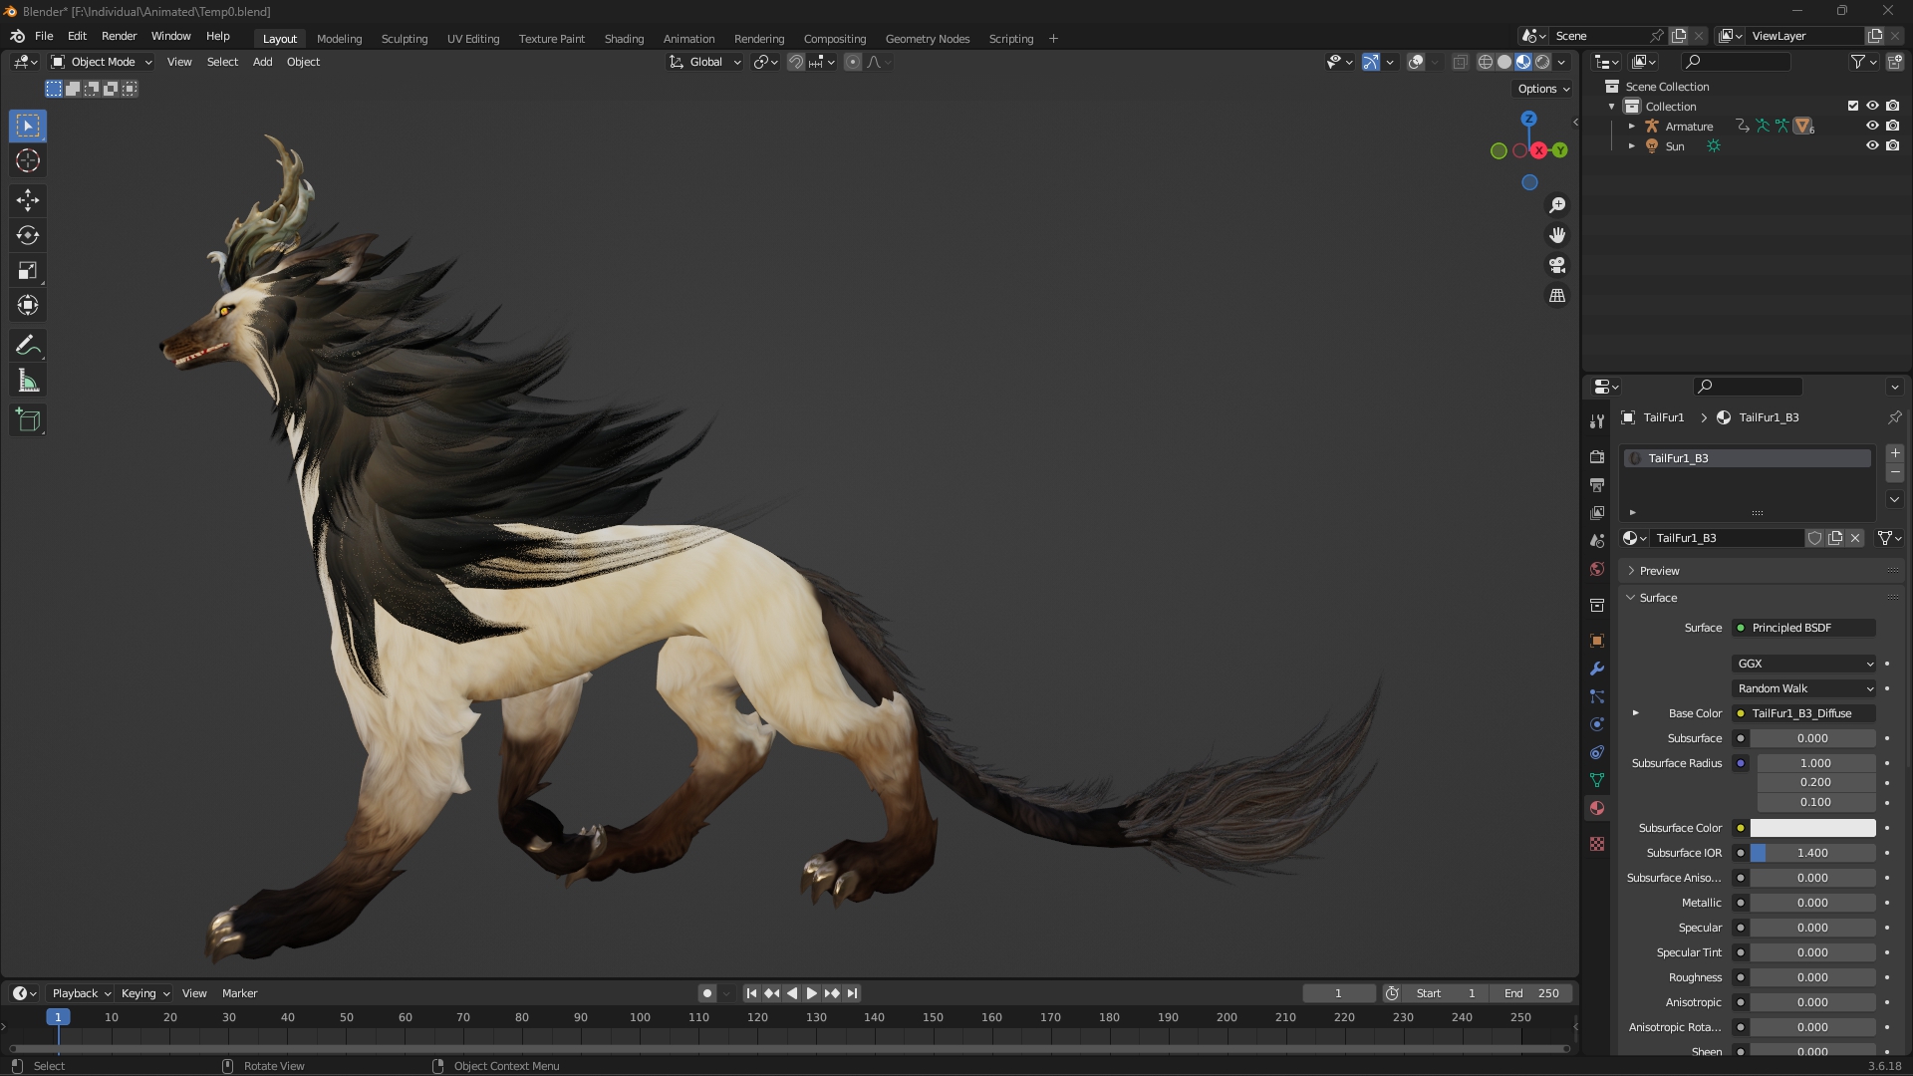Open the Modifiers wrench properties tab
Screen dimensions: 1913x1076
[x=1597, y=669]
